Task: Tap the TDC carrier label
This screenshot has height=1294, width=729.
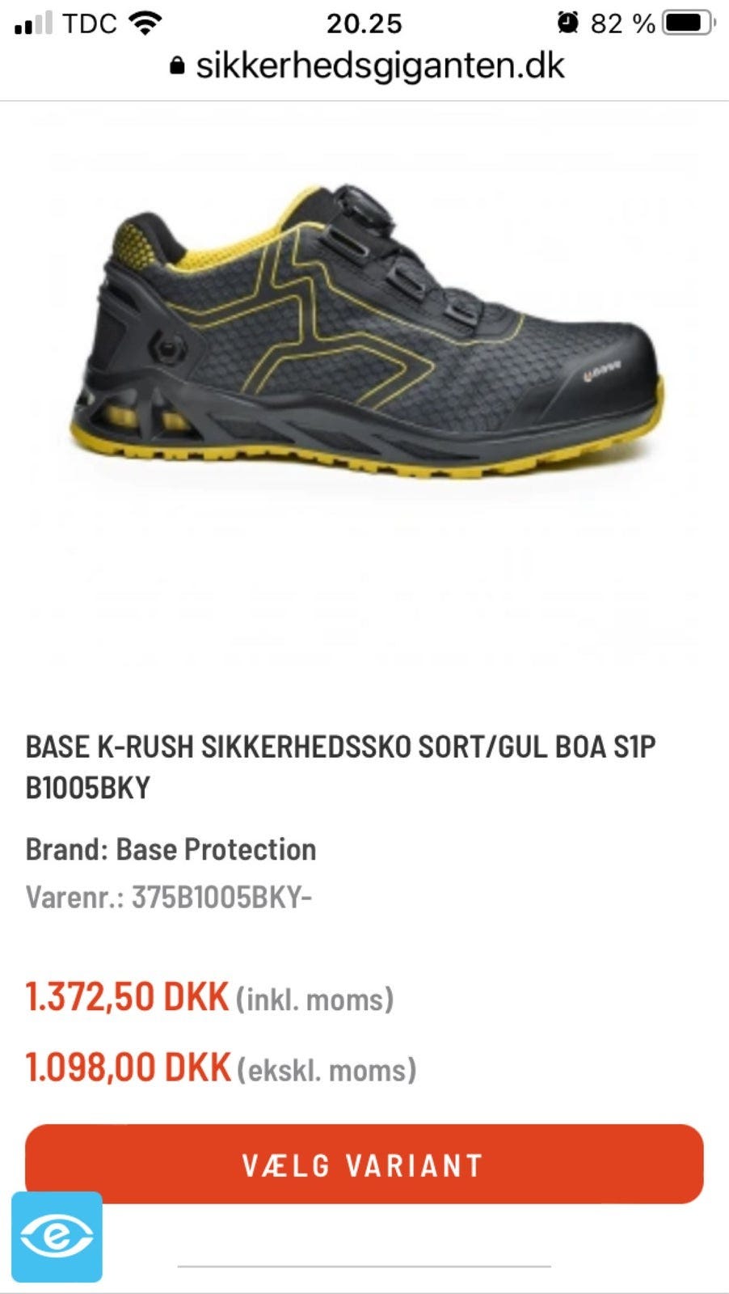Action: pos(90,23)
